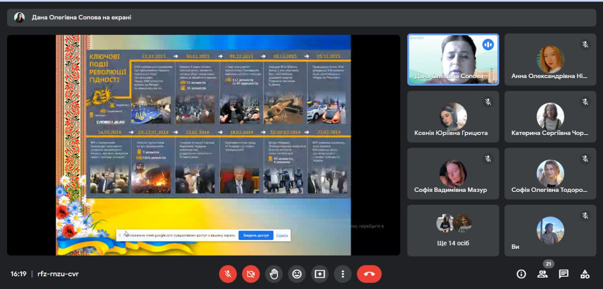Click the 'Скрыть' link in sharing bar
Image resolution: width=603 pixels, height=289 pixels.
(x=282, y=235)
